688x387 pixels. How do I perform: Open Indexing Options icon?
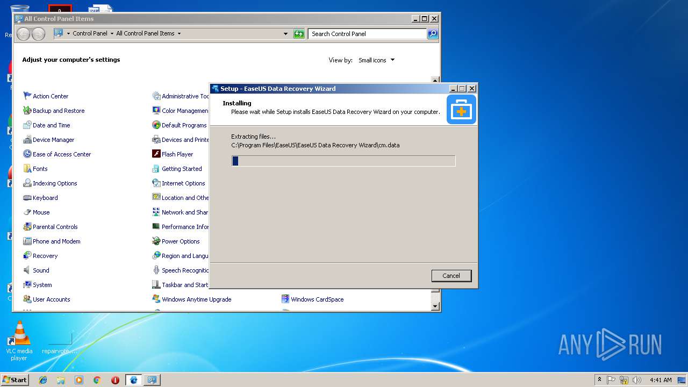(x=27, y=183)
